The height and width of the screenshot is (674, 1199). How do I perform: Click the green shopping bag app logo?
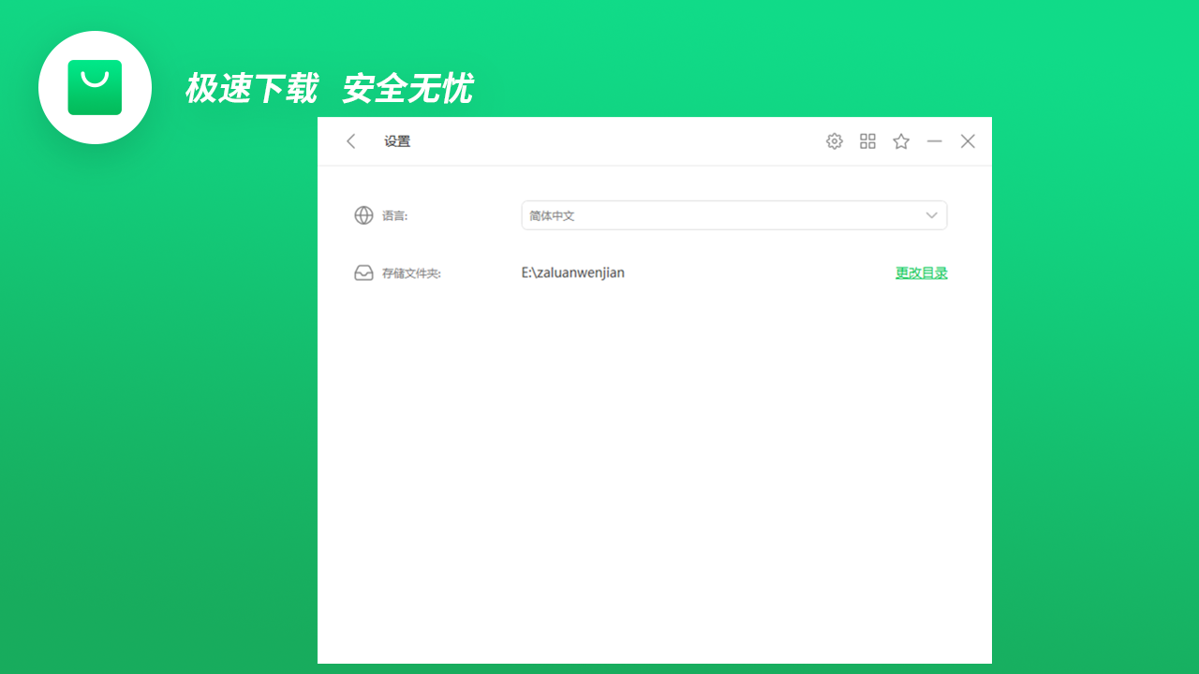[x=95, y=87]
